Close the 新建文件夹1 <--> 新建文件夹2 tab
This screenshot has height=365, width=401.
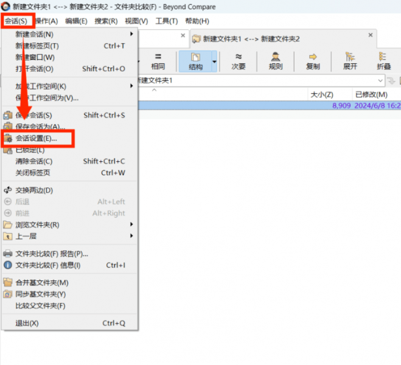pos(371,35)
